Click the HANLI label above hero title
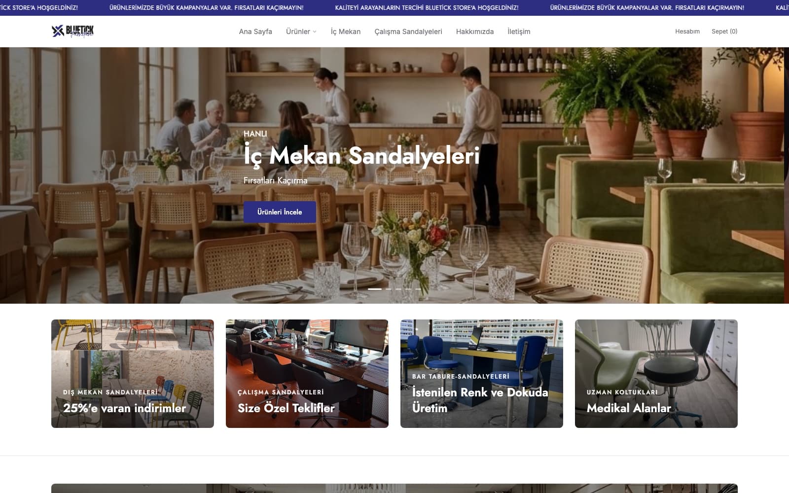 tap(255, 134)
